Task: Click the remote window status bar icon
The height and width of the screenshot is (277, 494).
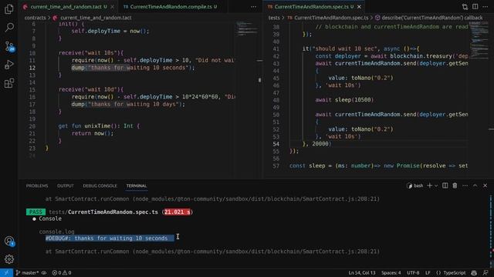Action: coord(6,273)
